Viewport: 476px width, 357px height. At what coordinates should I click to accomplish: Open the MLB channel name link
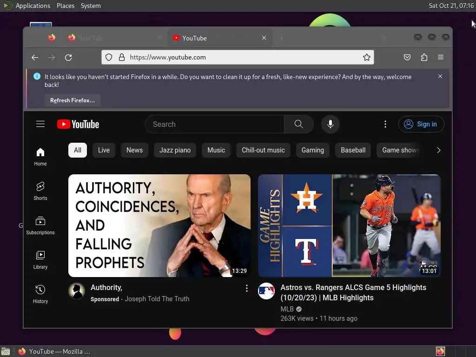(287, 309)
